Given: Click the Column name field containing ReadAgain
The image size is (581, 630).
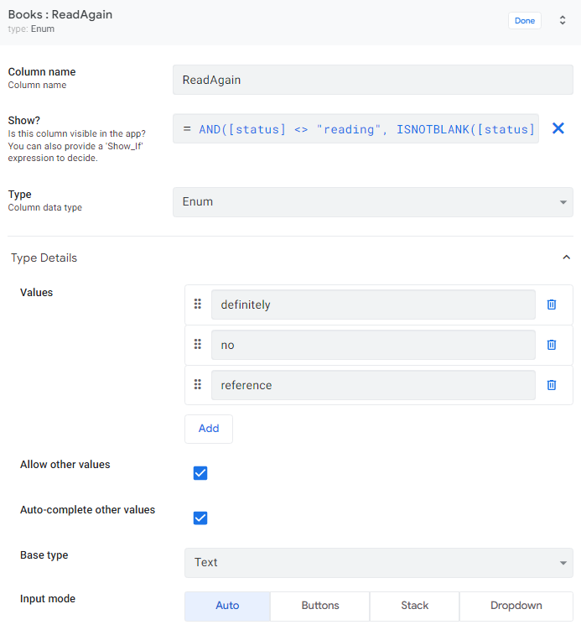Looking at the screenshot, I should pyautogui.click(x=372, y=80).
